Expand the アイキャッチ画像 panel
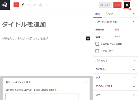 click(115, 86)
